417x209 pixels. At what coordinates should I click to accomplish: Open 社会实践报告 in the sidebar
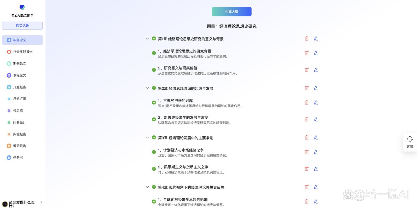pyautogui.click(x=22, y=52)
